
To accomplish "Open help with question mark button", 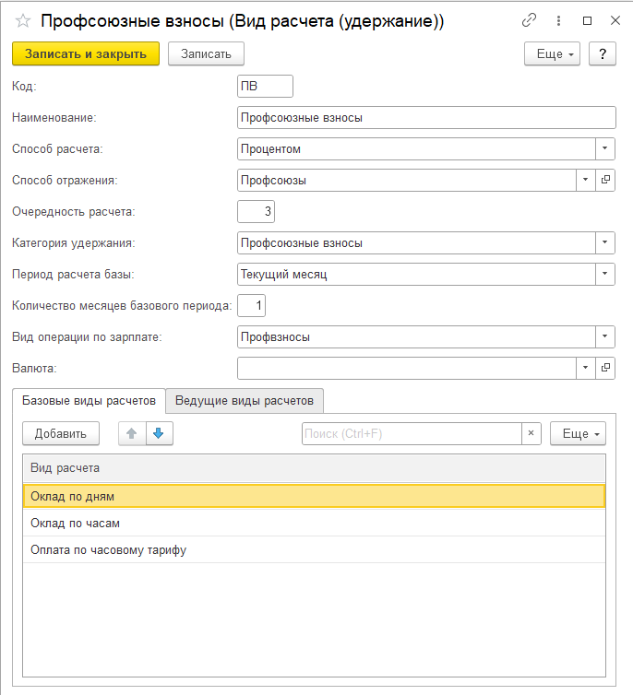I will (603, 53).
